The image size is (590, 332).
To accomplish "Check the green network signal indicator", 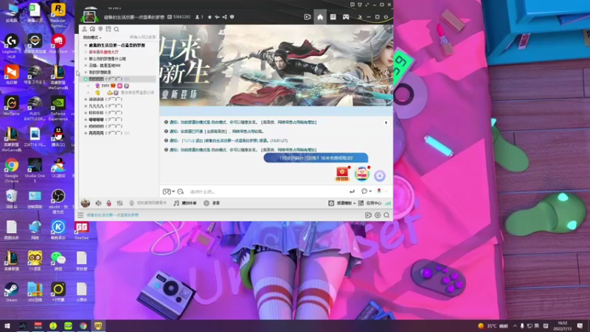I will point(388,204).
